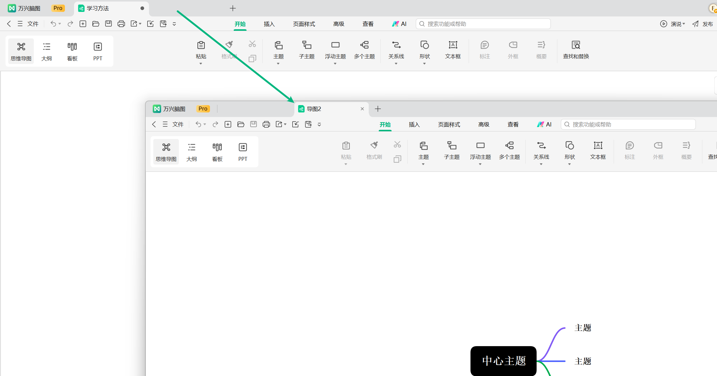Screen dimensions: 717x376
Task: Insert a floating topic in back window
Action: click(x=335, y=50)
